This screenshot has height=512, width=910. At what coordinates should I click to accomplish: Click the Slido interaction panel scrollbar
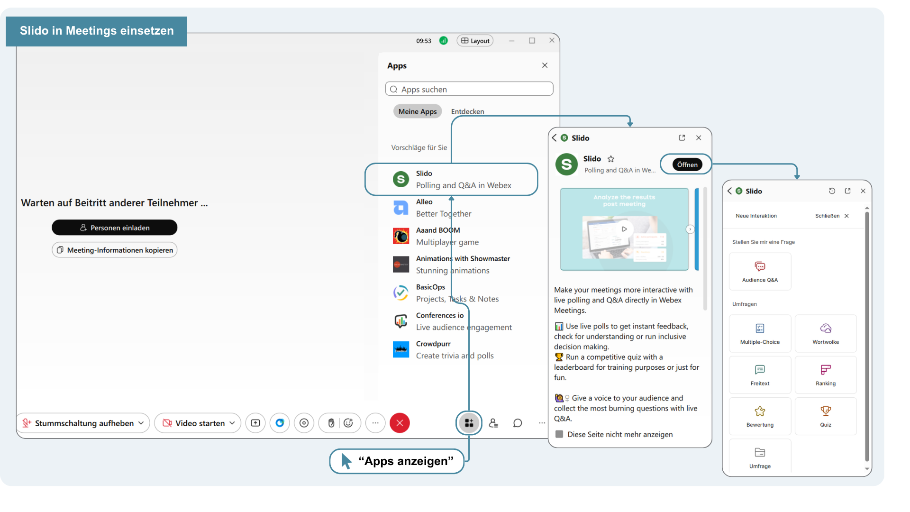point(867,337)
